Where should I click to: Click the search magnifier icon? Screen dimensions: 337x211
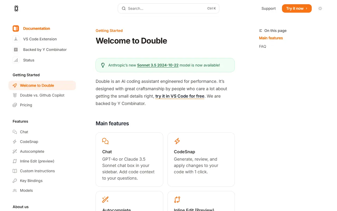(x=124, y=8)
